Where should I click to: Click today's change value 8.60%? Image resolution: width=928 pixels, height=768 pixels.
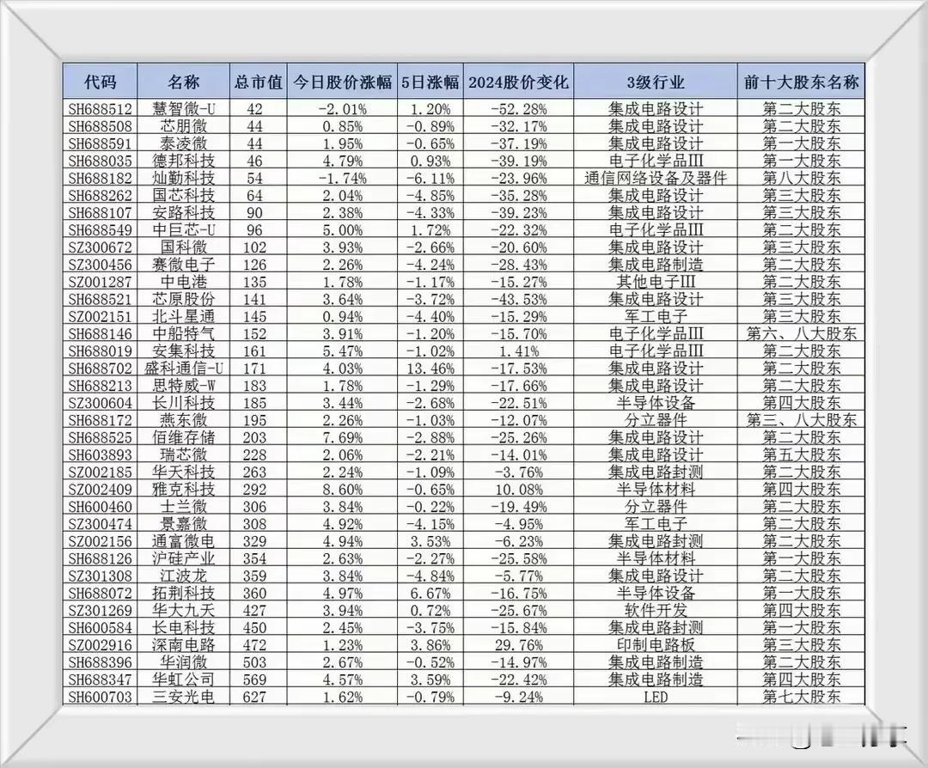(342, 490)
